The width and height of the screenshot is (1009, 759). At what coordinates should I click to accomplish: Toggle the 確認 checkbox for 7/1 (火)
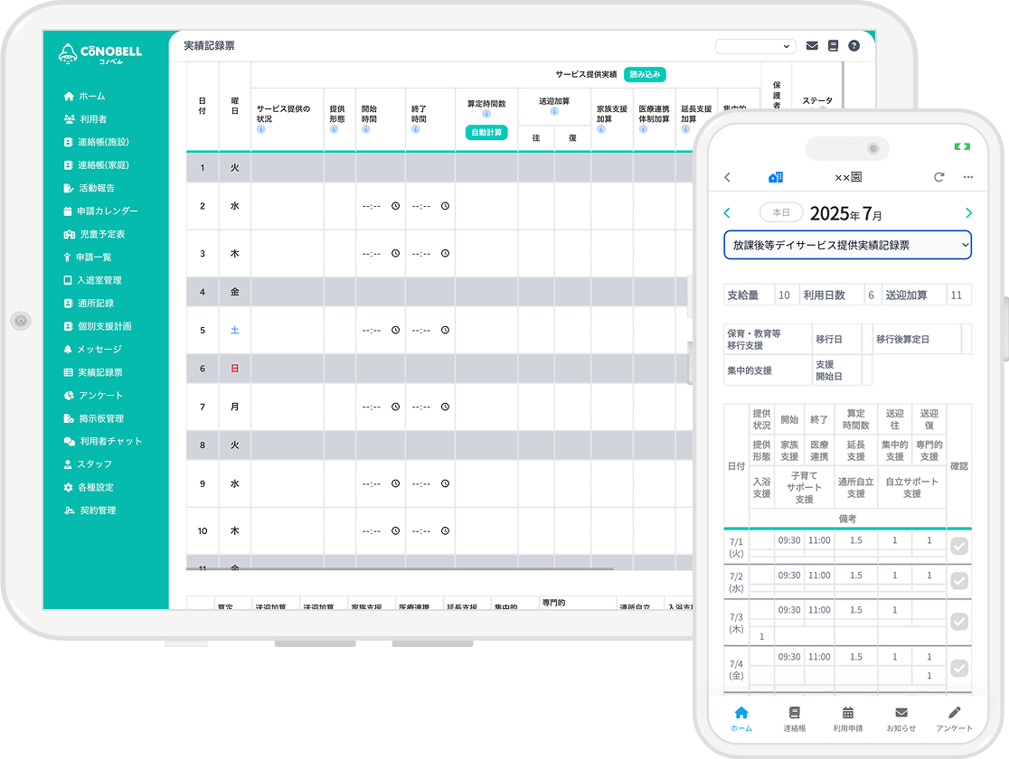959,545
